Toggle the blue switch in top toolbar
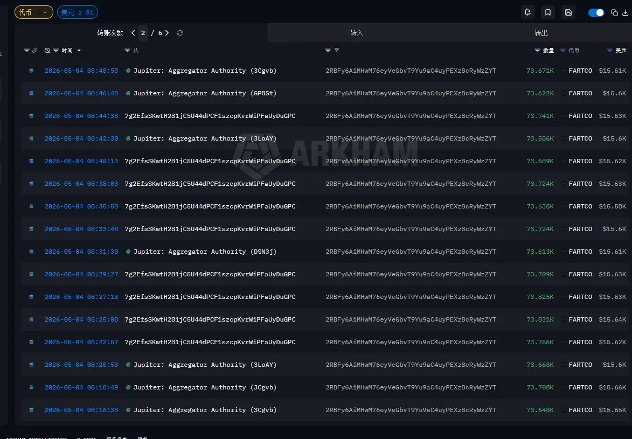This screenshot has height=439, width=632. click(x=596, y=12)
